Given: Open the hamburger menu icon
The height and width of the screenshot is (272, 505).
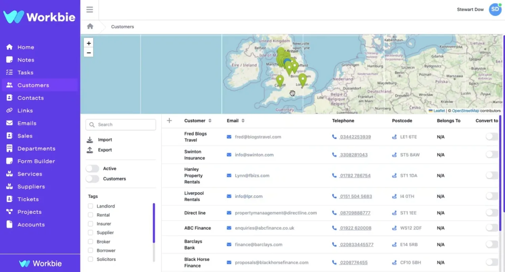Looking at the screenshot, I should pyautogui.click(x=90, y=10).
